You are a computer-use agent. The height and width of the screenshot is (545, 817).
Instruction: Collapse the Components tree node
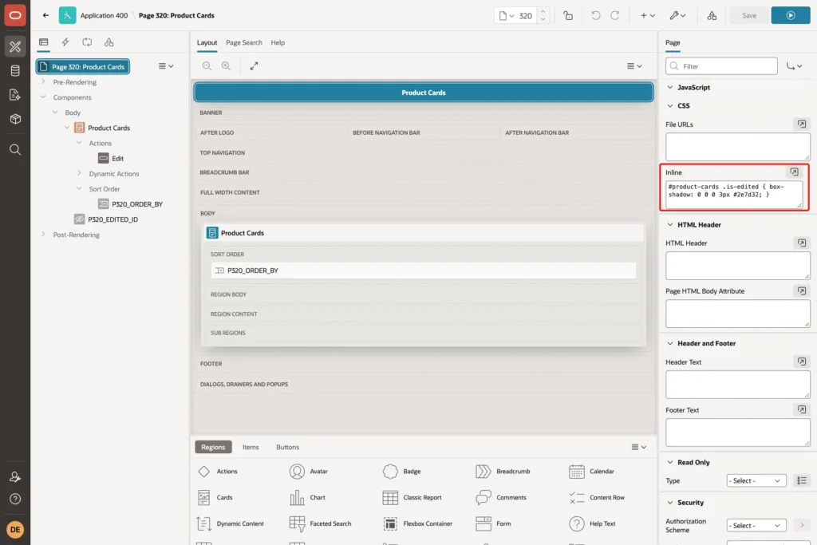(x=43, y=97)
